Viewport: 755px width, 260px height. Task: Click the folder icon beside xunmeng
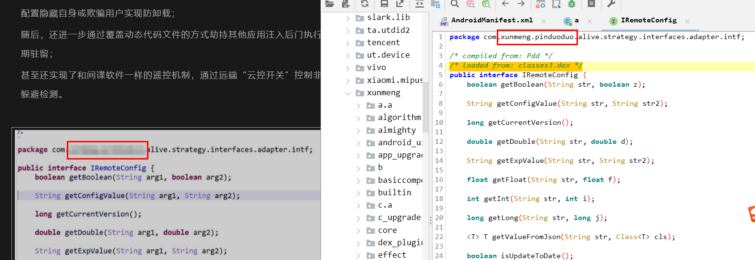coord(360,93)
